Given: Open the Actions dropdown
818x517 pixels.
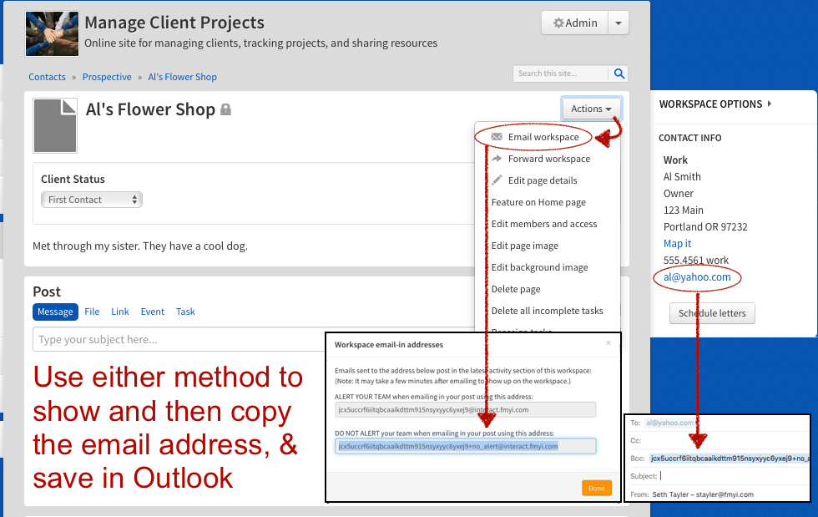Looking at the screenshot, I should coord(591,109).
